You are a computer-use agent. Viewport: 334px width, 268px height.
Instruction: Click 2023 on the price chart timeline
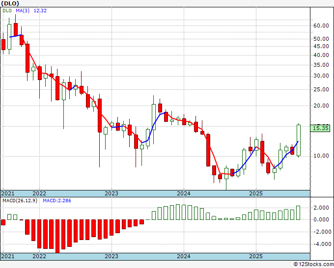[x=111, y=193]
